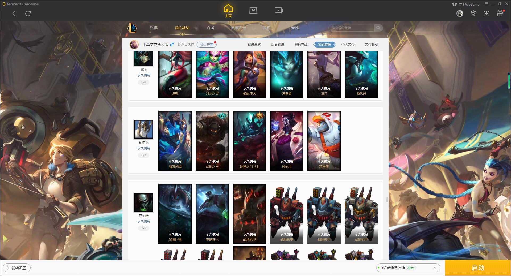Open 历史战绩 sub-tab

[x=278, y=45]
